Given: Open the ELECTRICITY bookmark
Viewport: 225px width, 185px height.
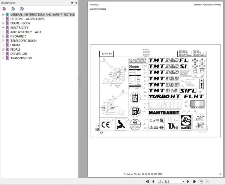Looking at the screenshot, I should click(x=19, y=27).
